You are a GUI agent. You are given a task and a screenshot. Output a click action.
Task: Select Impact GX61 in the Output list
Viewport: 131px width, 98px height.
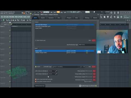coord(64,28)
